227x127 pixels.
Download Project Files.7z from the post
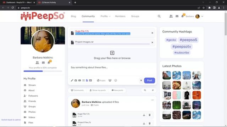[x=144, y=123]
